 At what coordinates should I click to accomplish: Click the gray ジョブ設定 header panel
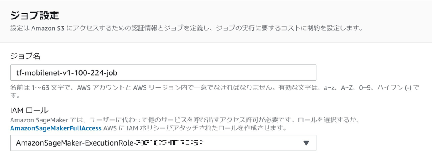[216, 21]
